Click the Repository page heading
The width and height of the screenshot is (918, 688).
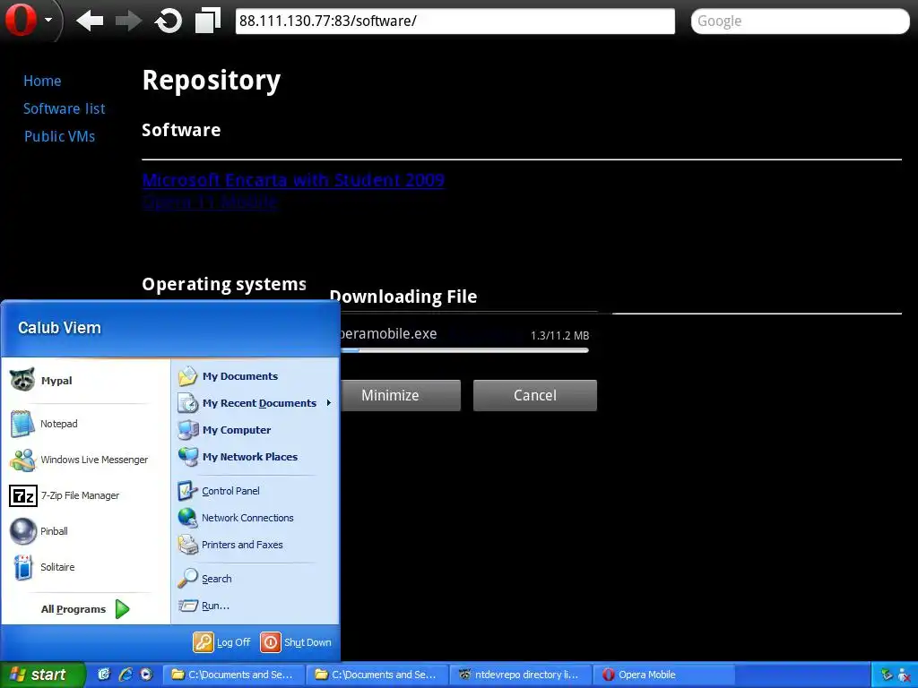click(212, 81)
